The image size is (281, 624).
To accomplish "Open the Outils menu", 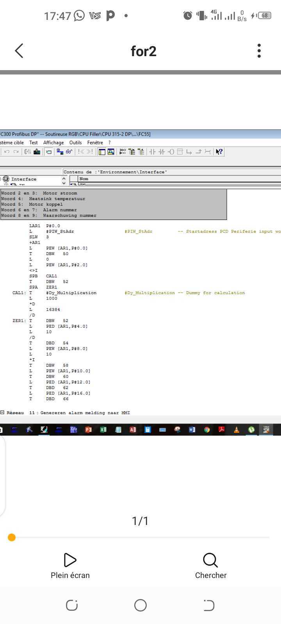I will [x=75, y=143].
